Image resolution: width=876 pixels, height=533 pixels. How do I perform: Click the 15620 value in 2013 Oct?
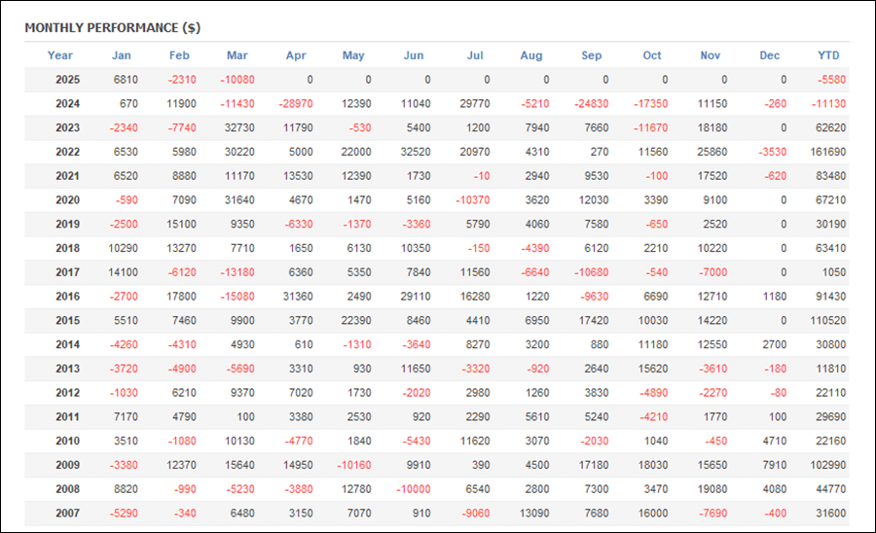653,369
